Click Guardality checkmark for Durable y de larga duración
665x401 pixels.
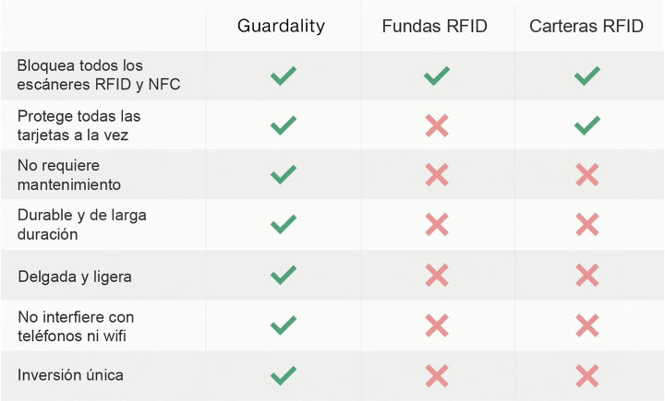pyautogui.click(x=284, y=224)
